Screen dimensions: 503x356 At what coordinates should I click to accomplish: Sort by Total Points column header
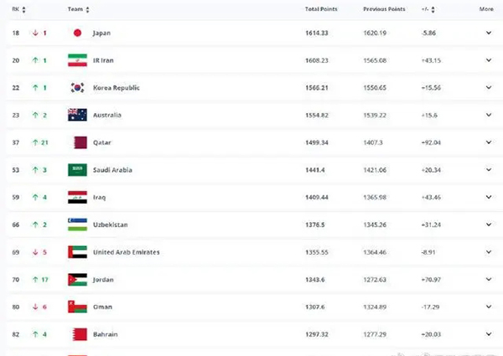(x=320, y=9)
